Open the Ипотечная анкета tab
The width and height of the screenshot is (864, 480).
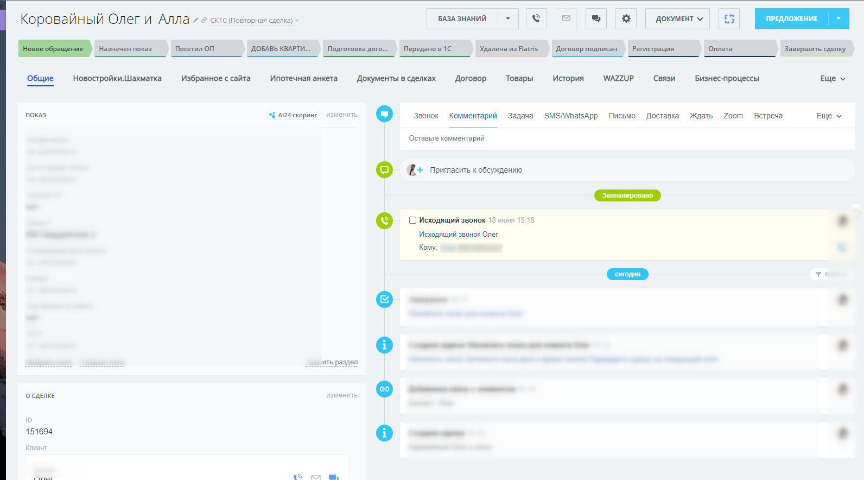click(304, 78)
